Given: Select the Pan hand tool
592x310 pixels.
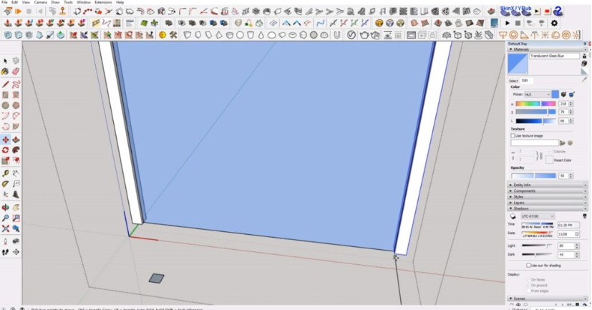Looking at the screenshot, I should 16,208.
